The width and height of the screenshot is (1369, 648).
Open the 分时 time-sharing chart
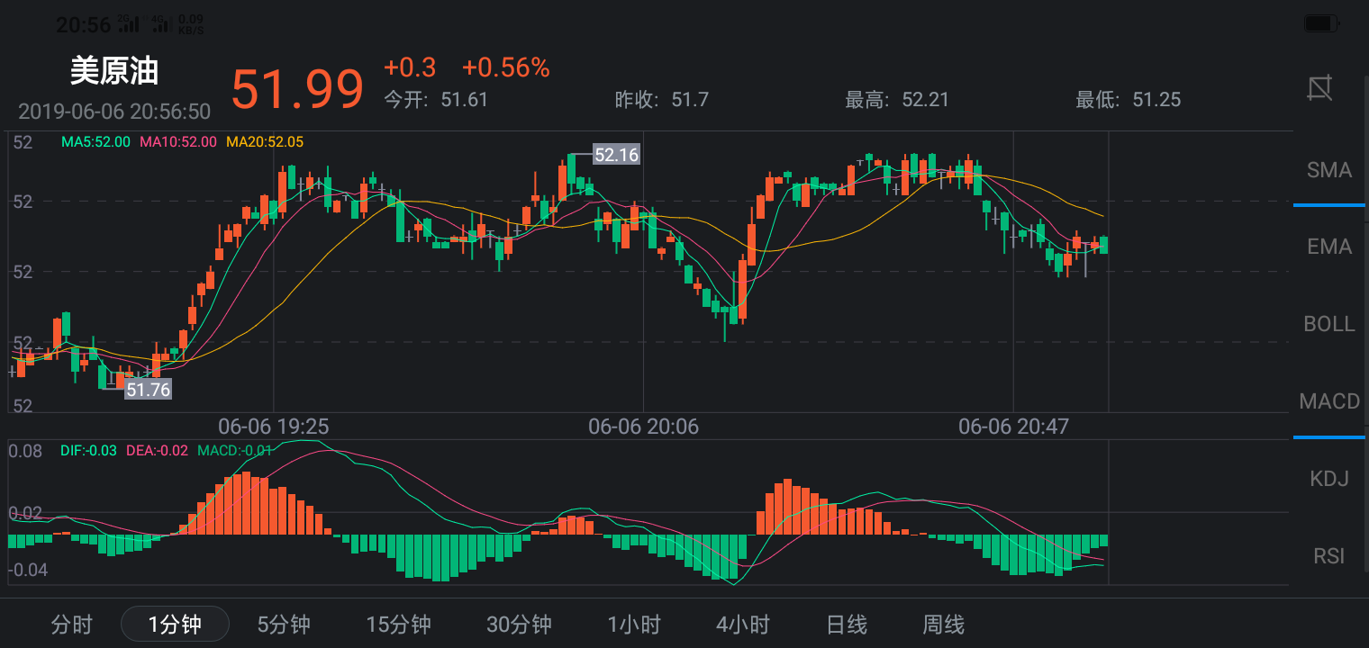pyautogui.click(x=72, y=624)
